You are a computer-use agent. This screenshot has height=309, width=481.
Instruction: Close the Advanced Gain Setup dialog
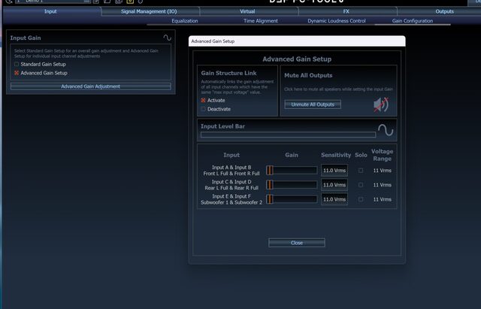pyautogui.click(x=297, y=243)
